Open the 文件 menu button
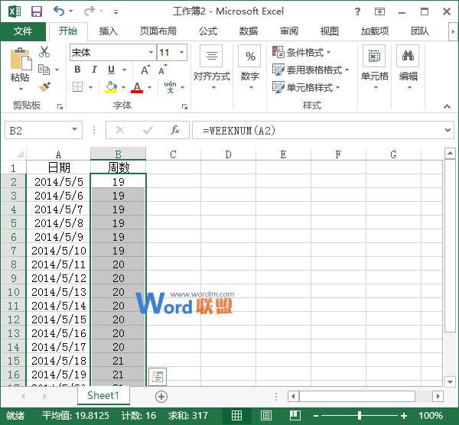This screenshot has width=459, height=425. 23,31
